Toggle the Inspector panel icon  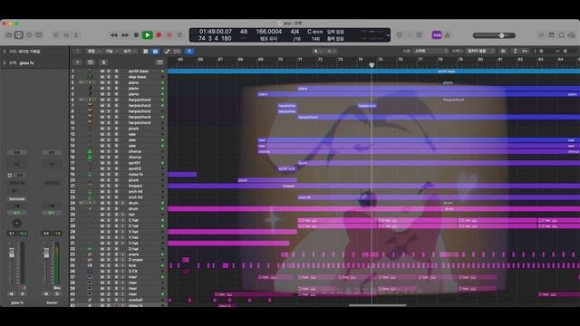tap(19, 35)
